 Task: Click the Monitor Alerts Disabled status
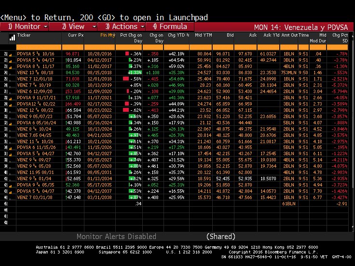(x=116, y=237)
